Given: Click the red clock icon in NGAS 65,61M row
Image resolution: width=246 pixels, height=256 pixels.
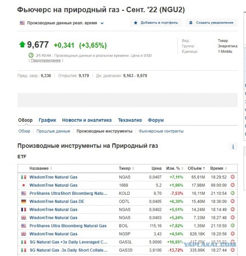Looking at the screenshot, I should (233, 177).
